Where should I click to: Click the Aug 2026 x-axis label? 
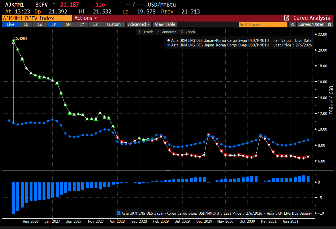31,221
